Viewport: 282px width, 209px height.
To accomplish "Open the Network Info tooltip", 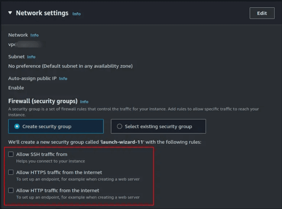I will pyautogui.click(x=34, y=35).
